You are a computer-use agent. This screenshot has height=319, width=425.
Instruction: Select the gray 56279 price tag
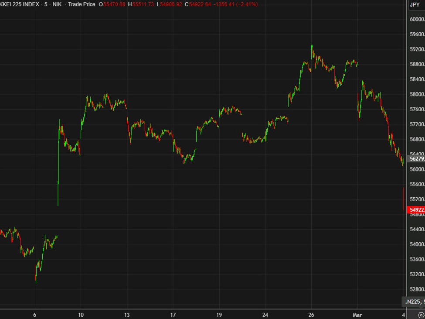click(416, 159)
